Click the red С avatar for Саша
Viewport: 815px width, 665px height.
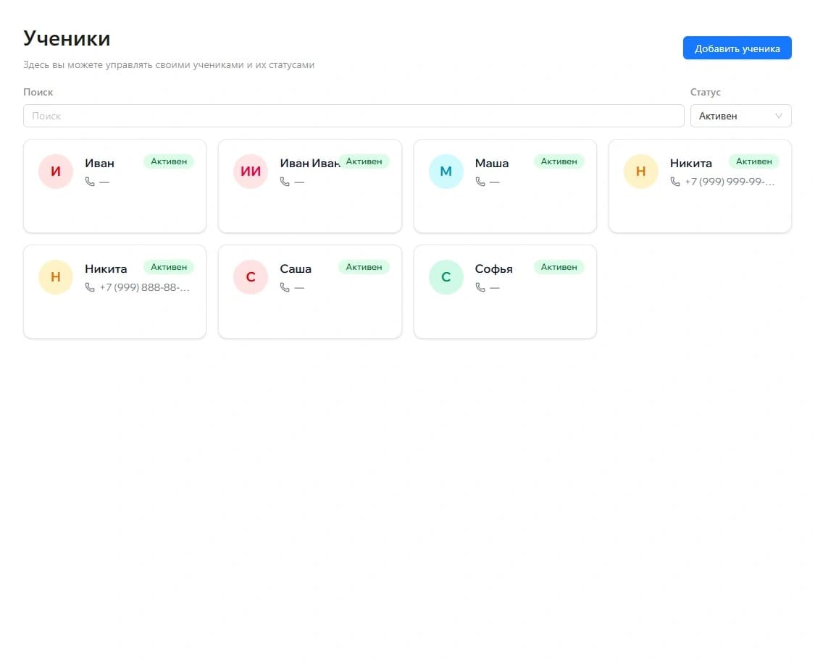[x=251, y=276]
